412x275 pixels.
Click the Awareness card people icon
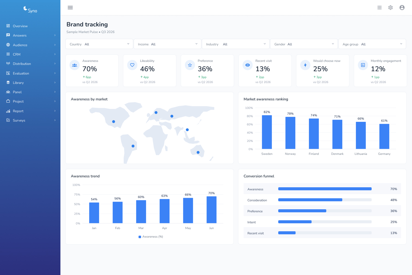coord(74,65)
